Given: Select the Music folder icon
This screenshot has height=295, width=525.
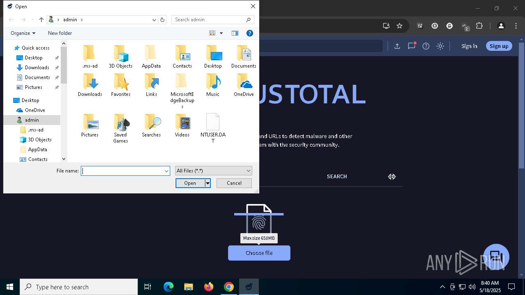Looking at the screenshot, I should pyautogui.click(x=213, y=82).
